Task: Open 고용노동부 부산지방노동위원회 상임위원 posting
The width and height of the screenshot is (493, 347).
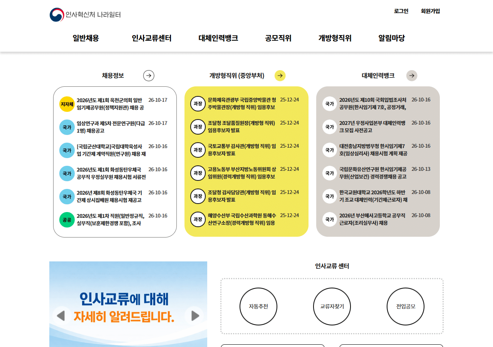Action: pyautogui.click(x=242, y=173)
